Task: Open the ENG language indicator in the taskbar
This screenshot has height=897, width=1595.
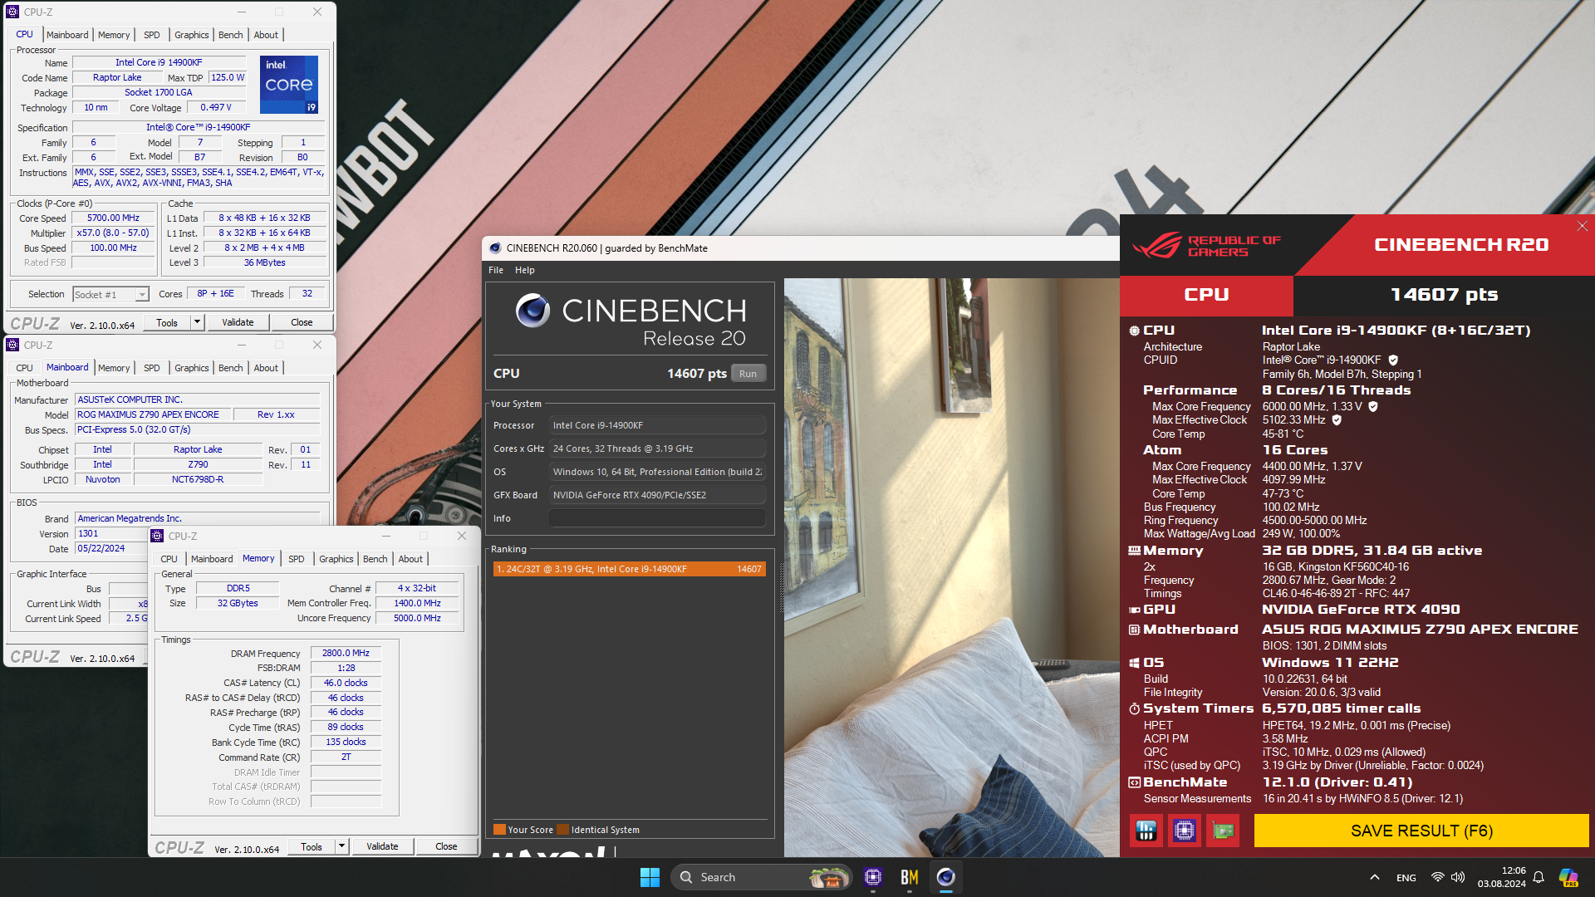Action: tap(1406, 877)
